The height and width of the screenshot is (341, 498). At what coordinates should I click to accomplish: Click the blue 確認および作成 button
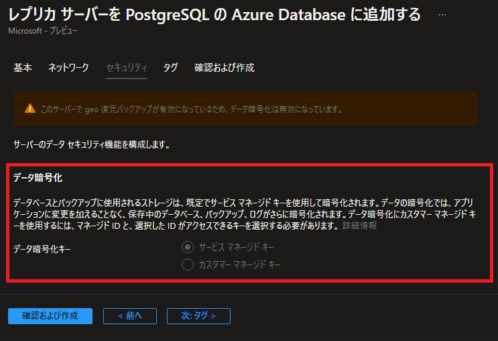tap(50, 316)
